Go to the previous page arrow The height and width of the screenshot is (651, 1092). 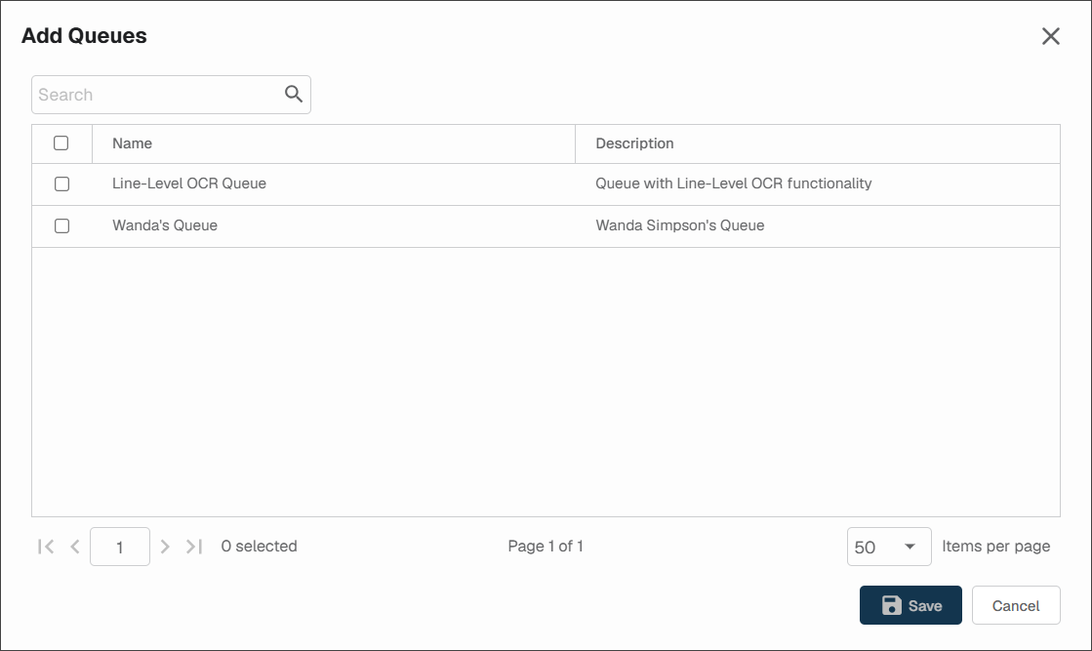[75, 547]
